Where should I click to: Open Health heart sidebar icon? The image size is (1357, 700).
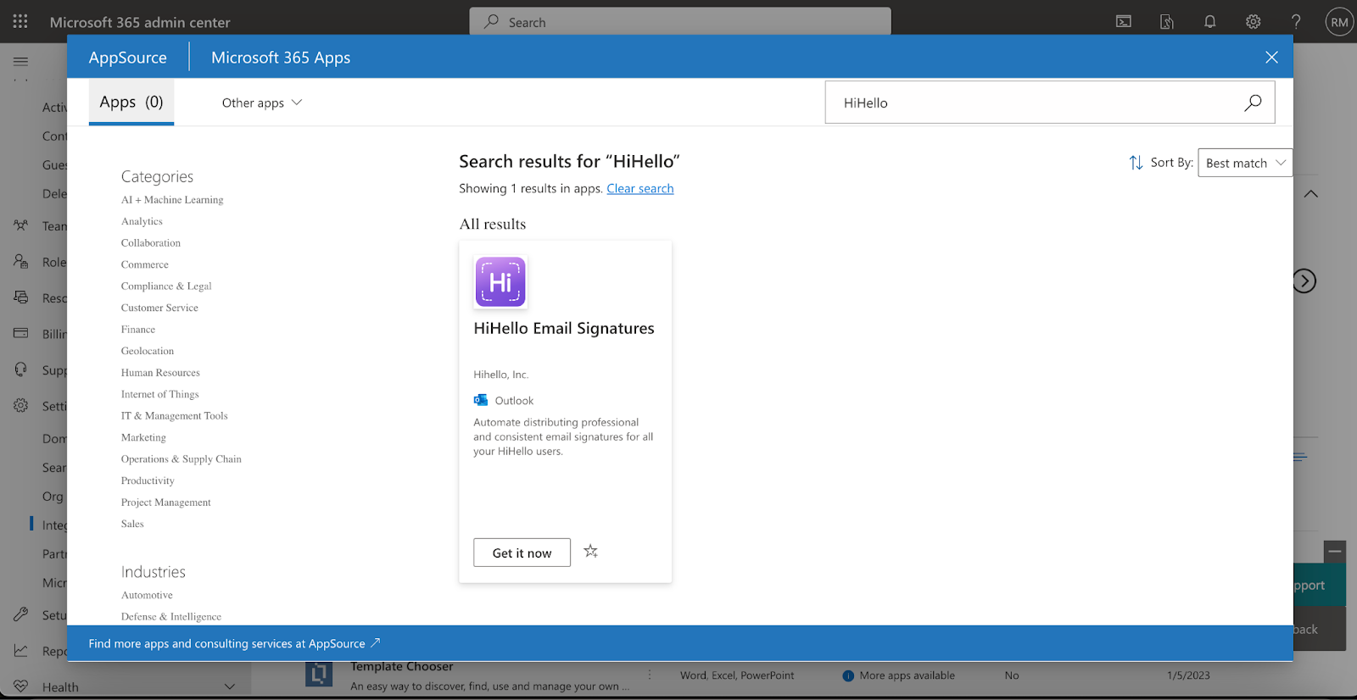(x=20, y=686)
